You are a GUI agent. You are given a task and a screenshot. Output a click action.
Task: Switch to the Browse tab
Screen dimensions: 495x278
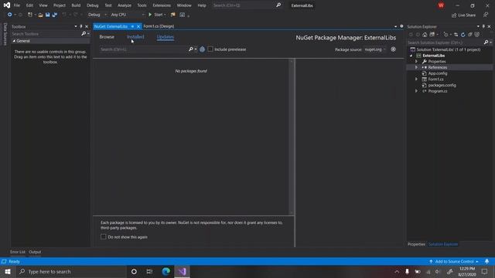pyautogui.click(x=107, y=37)
